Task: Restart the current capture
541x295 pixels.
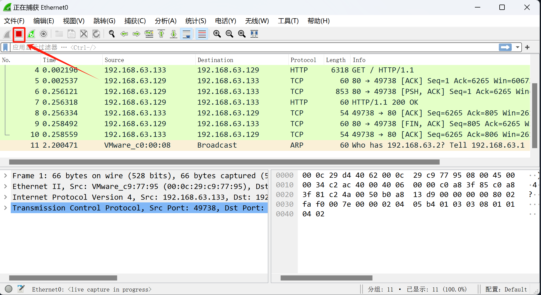Action: tap(31, 34)
